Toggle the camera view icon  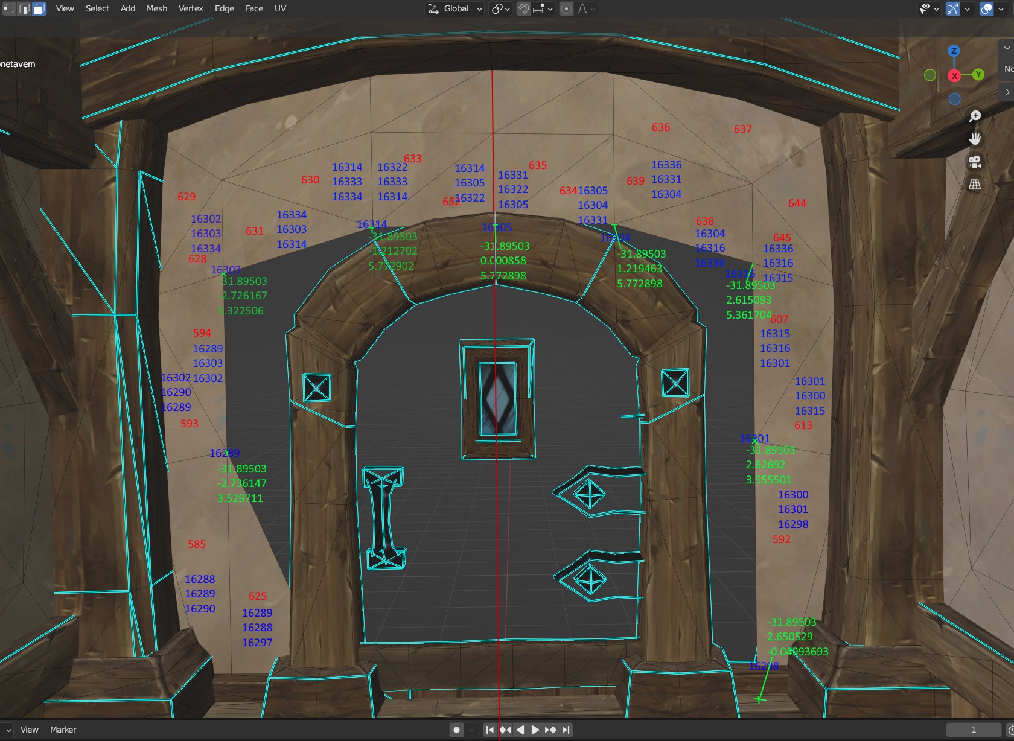(975, 162)
